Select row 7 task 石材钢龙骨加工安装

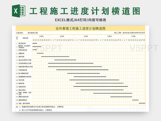coord(25,63)
